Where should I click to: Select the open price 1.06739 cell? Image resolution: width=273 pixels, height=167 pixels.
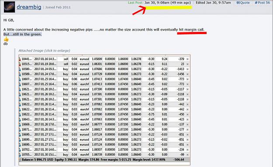click(97, 155)
